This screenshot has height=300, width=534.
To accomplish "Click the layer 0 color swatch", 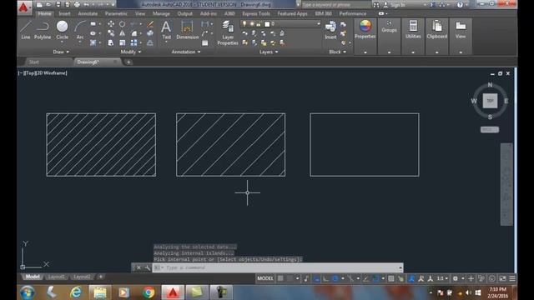I will click(x=267, y=24).
